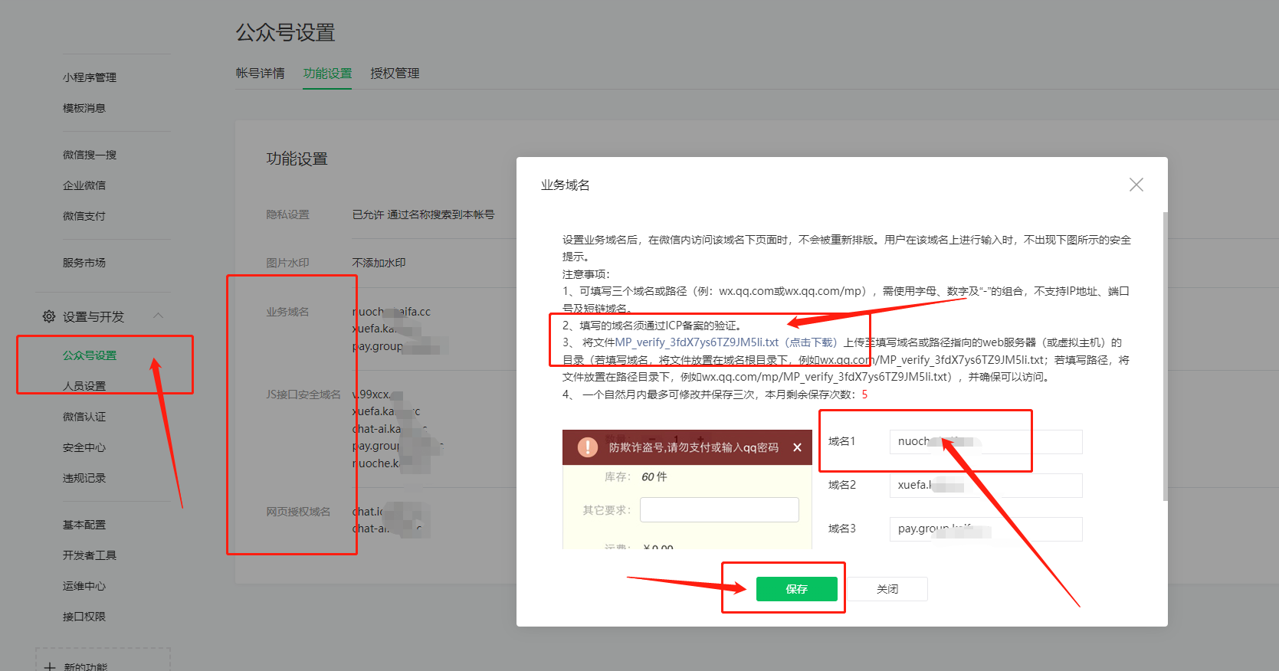Click the dialog's vertical scrollbar

[1165, 357]
